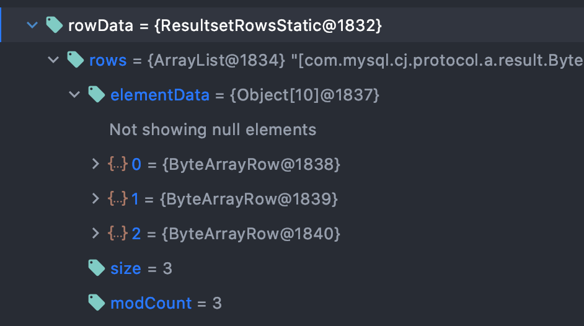This screenshot has height=326, width=584.
Task: Collapse the rows ArrayList chevron
Action: coord(53,59)
